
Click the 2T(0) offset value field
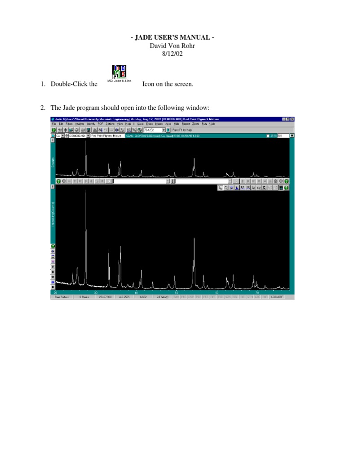tap(283, 136)
